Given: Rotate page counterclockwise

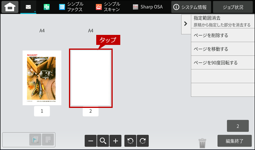Looking at the screenshot, I should pos(130,141).
